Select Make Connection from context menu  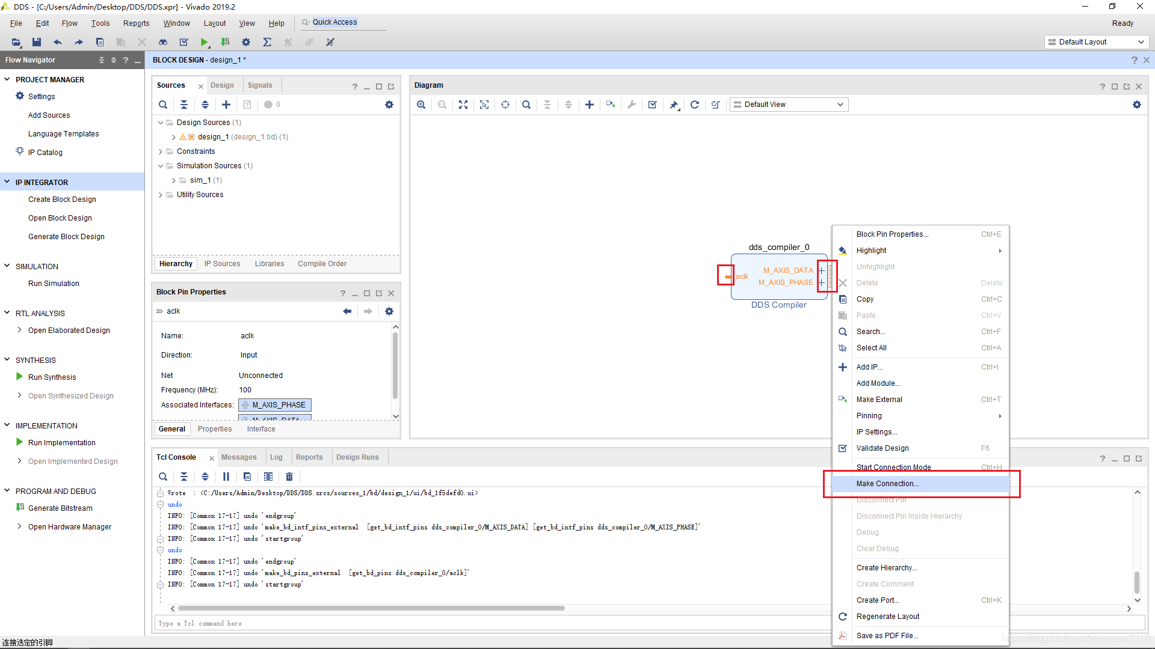click(x=887, y=483)
